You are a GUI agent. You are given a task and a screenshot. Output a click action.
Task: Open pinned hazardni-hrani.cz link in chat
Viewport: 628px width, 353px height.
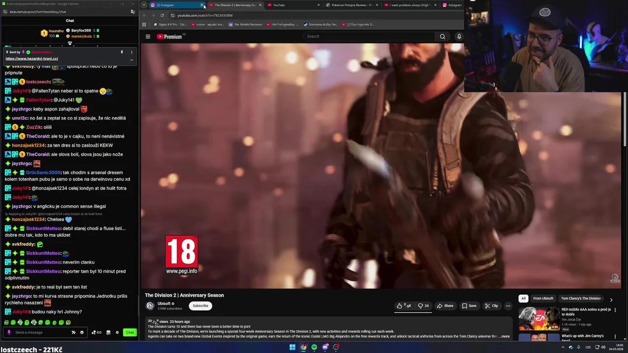(x=32, y=59)
